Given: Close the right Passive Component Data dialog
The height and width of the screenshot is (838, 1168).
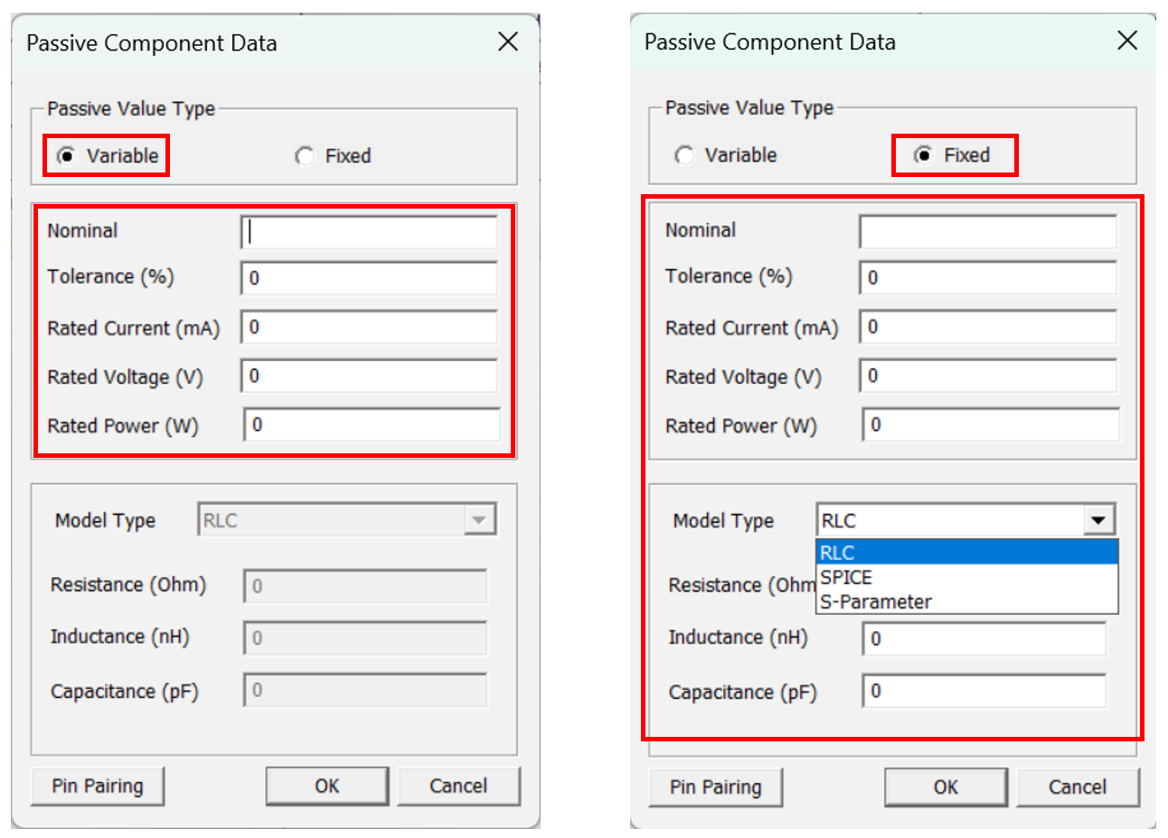Looking at the screenshot, I should [x=1126, y=41].
